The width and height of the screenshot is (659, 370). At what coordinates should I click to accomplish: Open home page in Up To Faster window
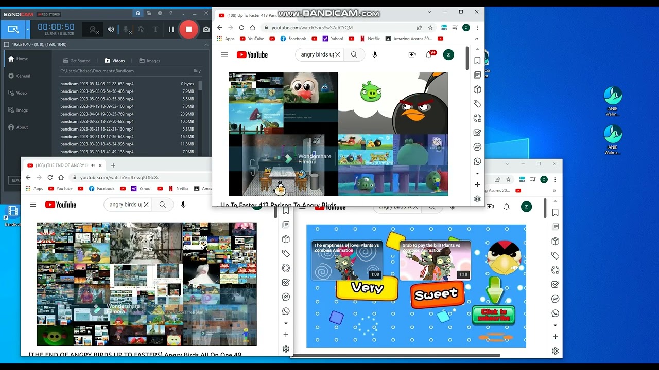coord(252,28)
